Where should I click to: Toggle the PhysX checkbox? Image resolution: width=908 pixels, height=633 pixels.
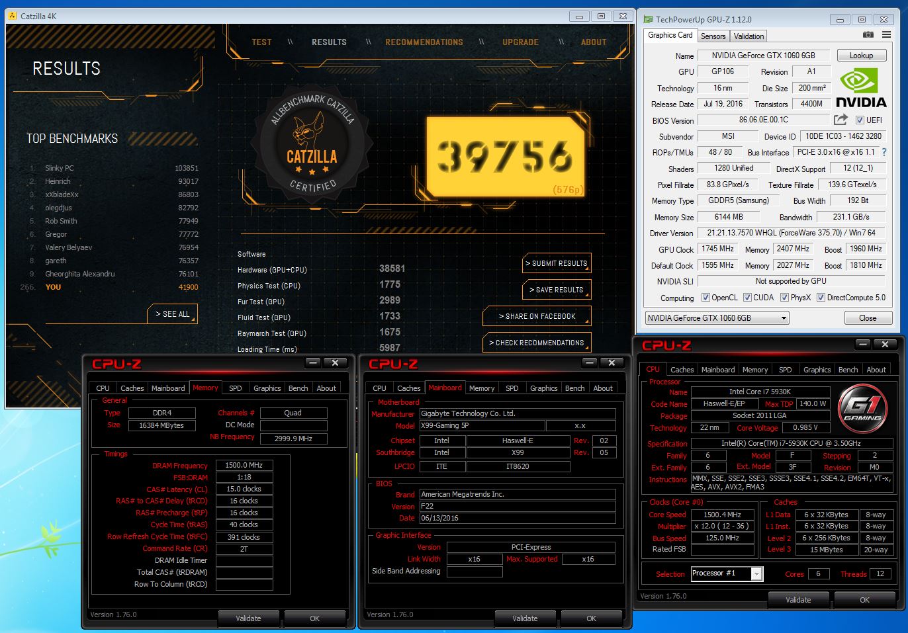coord(784,298)
